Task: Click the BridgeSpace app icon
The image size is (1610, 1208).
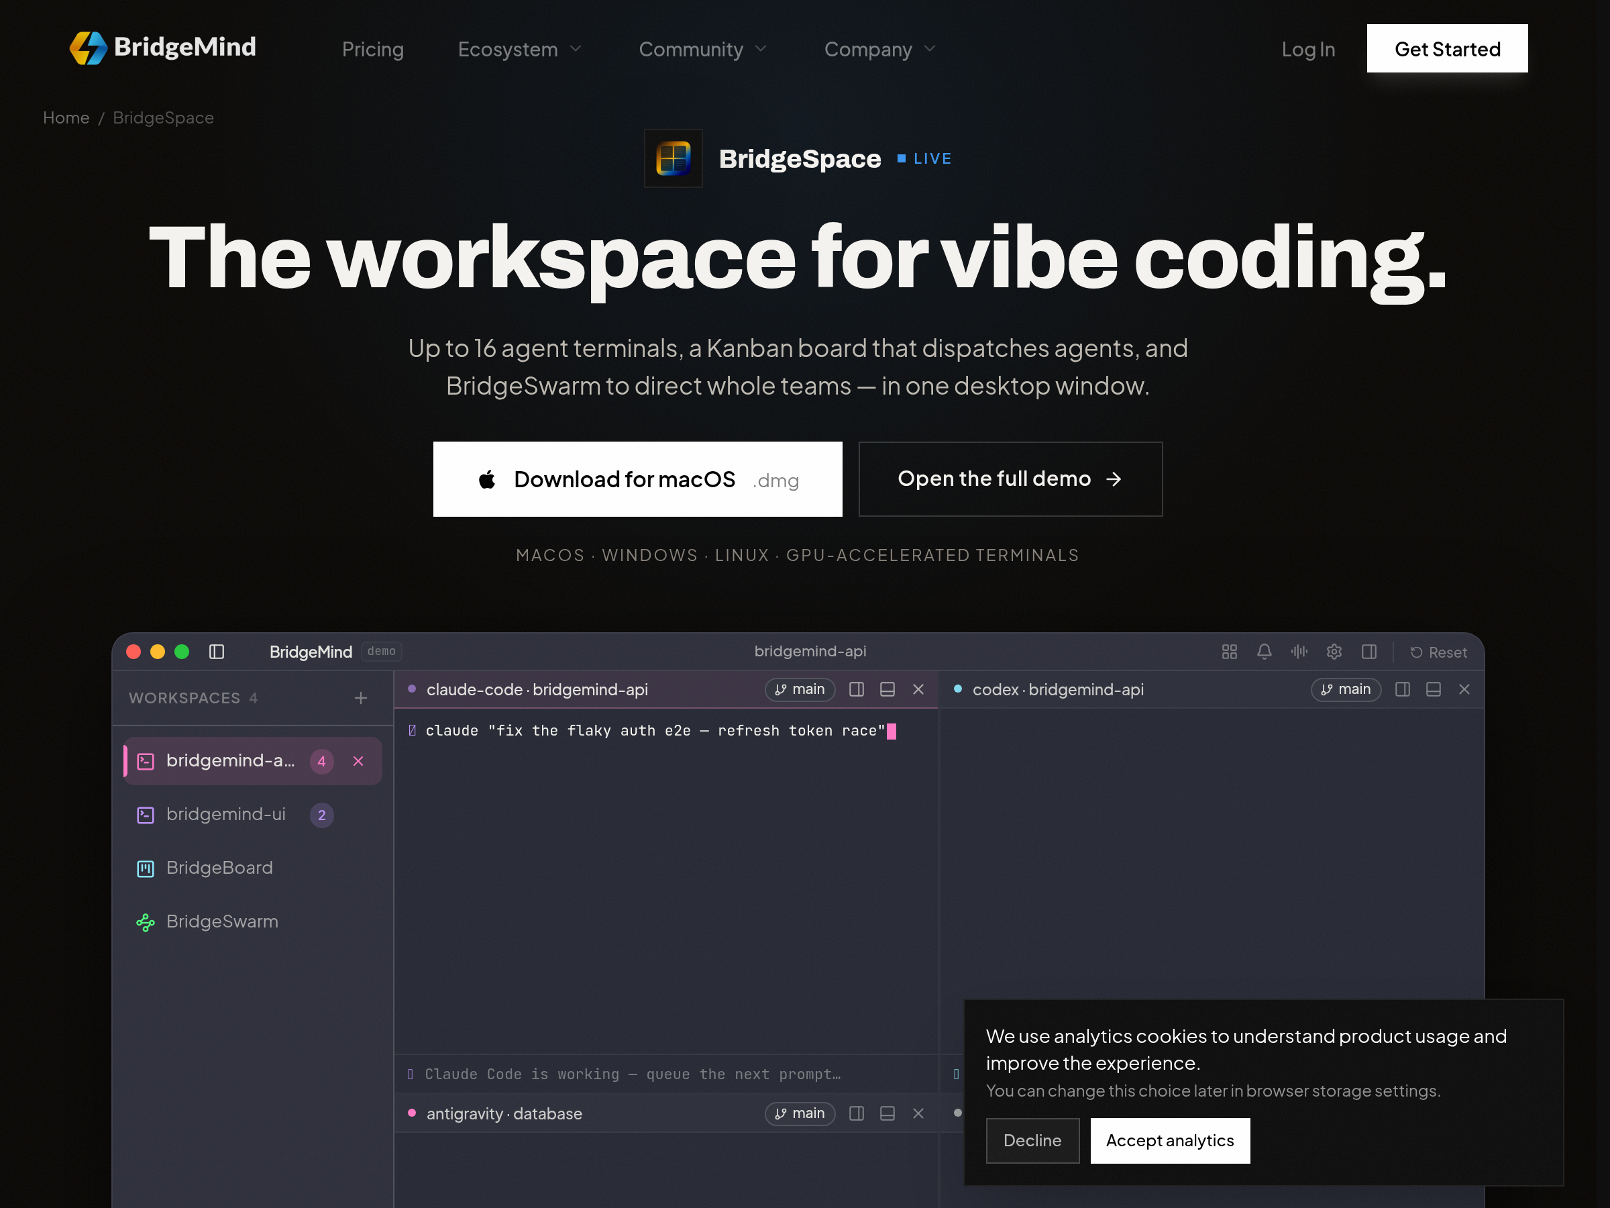Action: point(674,159)
